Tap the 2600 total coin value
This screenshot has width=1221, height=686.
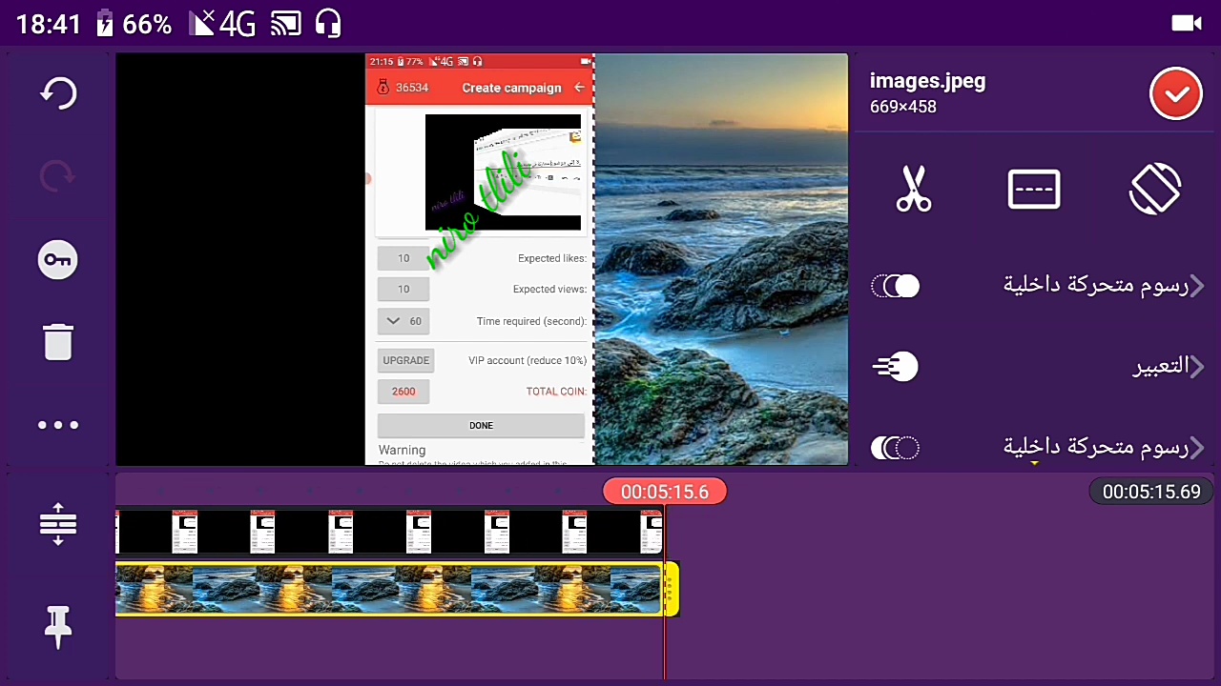tap(404, 391)
